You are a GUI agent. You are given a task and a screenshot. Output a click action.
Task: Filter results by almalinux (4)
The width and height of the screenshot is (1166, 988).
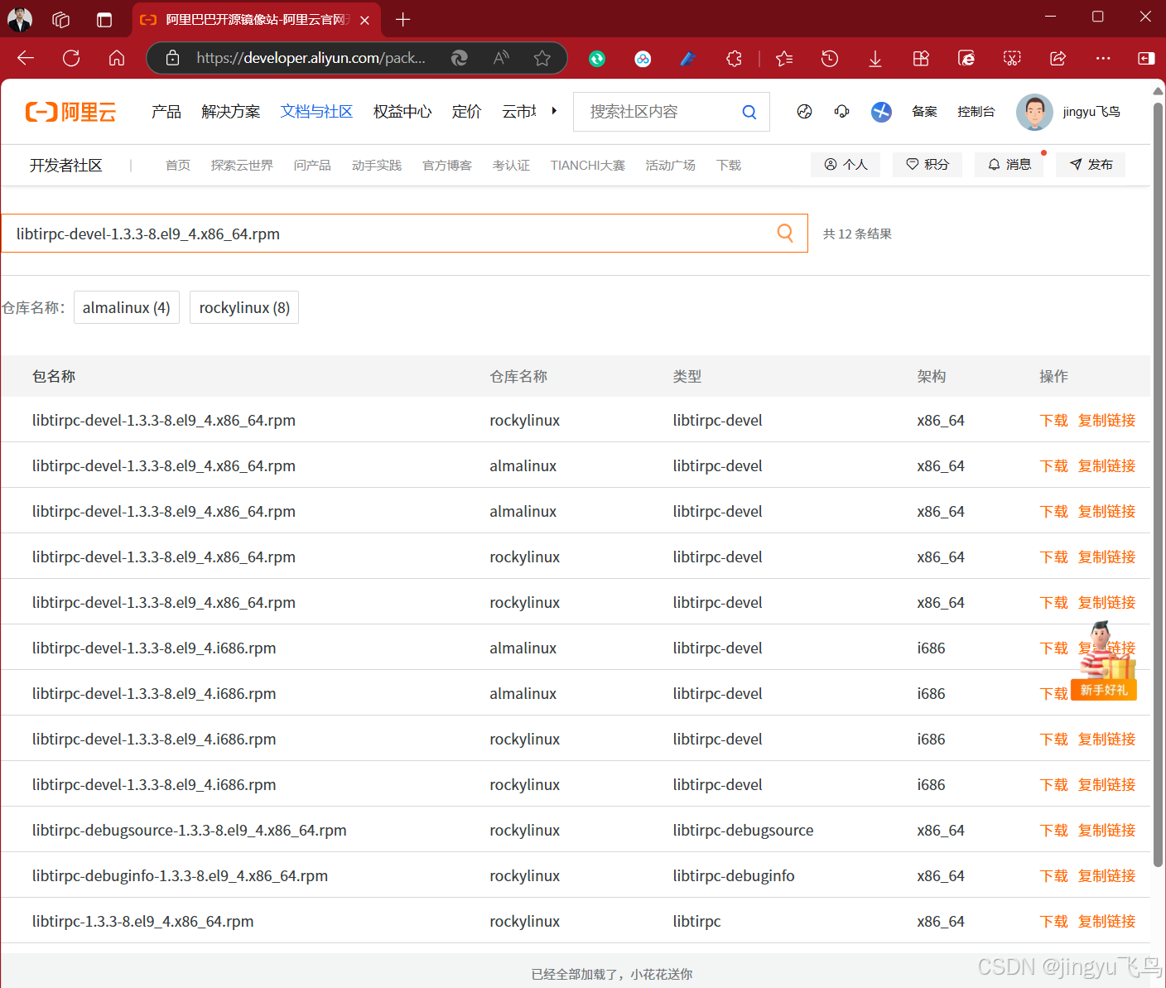coord(127,307)
